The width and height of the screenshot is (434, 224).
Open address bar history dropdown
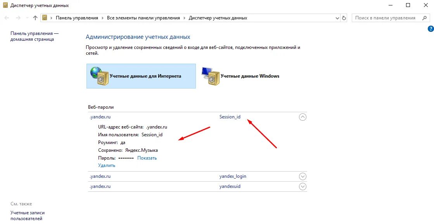(x=337, y=18)
